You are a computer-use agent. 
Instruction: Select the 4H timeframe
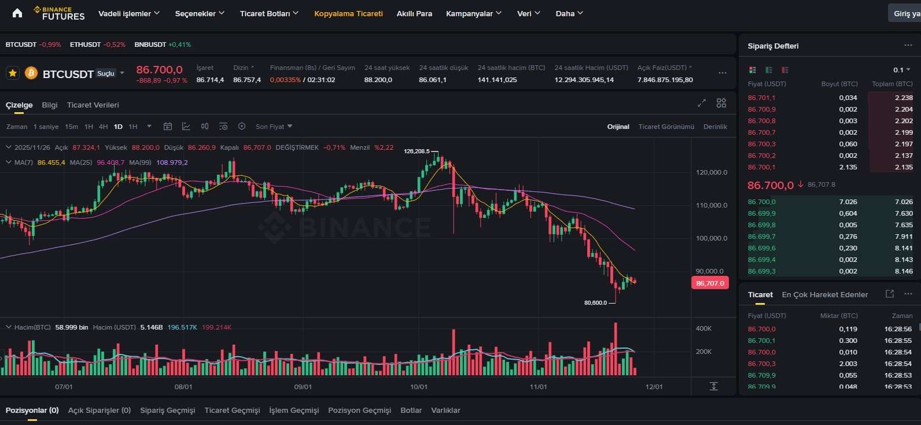click(103, 126)
